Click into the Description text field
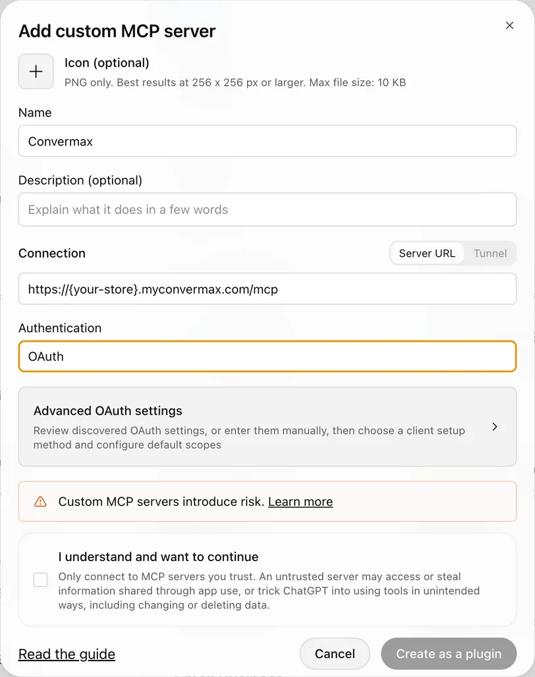The height and width of the screenshot is (677, 535). coord(267,209)
